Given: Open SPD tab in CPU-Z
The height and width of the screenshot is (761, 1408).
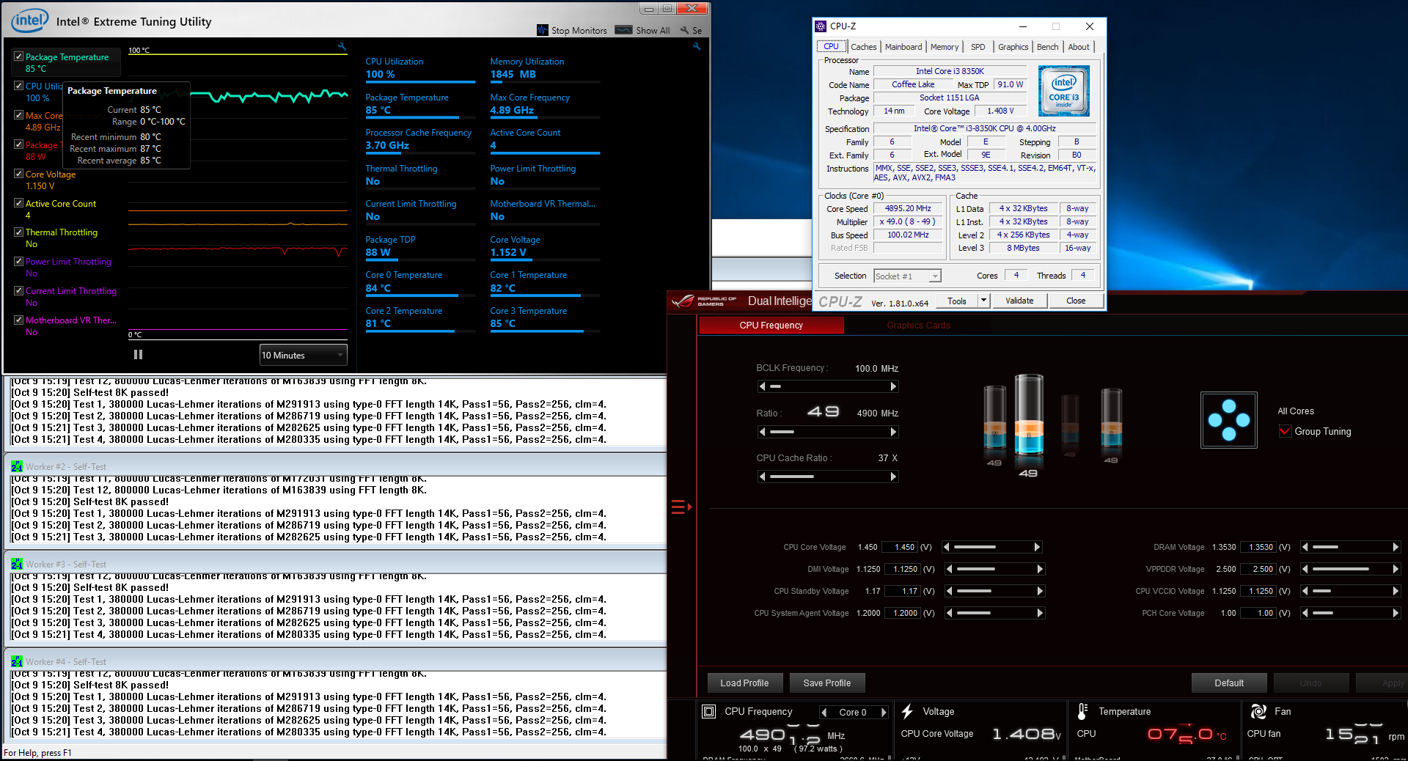Looking at the screenshot, I should click(978, 47).
